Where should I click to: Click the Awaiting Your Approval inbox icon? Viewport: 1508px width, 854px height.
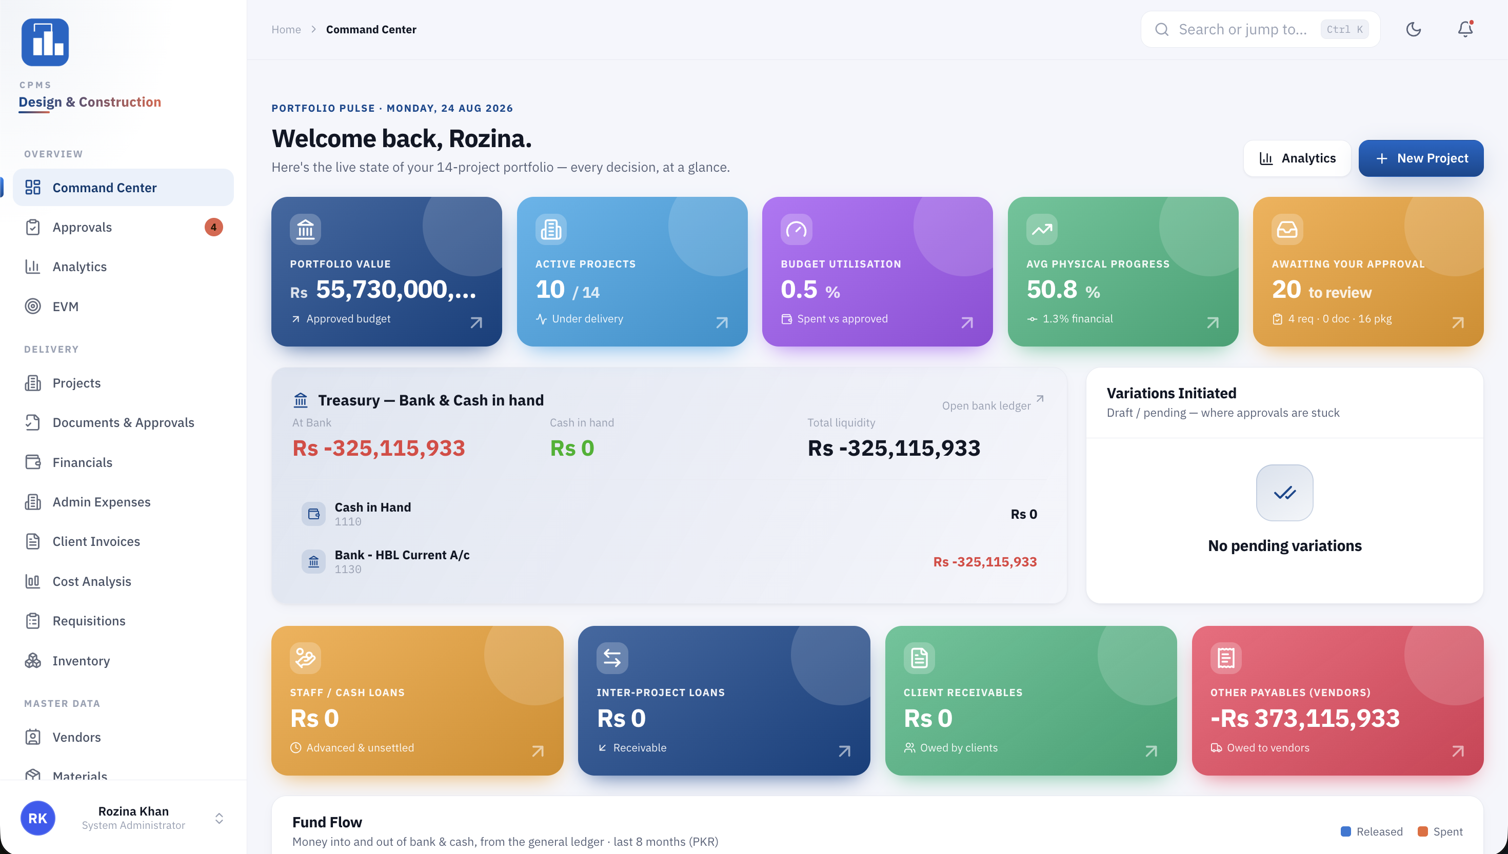click(1287, 229)
